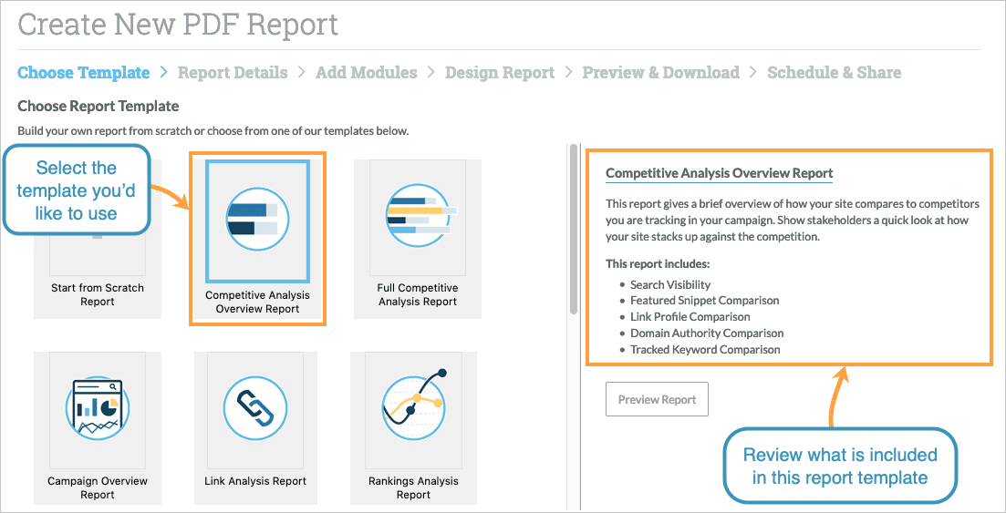Click the Start from Scratch Report label

98,294
